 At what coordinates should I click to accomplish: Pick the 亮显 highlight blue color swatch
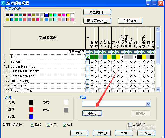pyautogui.click(x=31, y=116)
